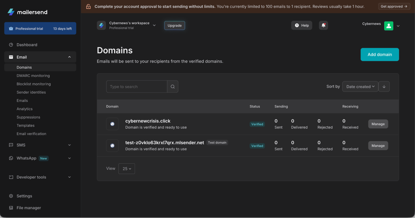Click the Sending column header
This screenshot has height=218, width=415.
click(x=281, y=106)
